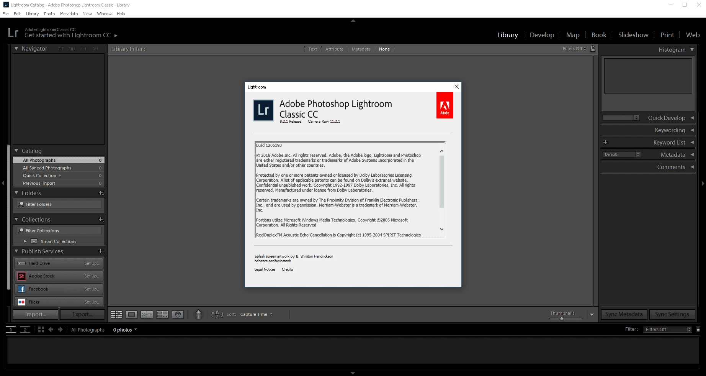This screenshot has width=706, height=376.
Task: Open the Map module
Action: coord(573,35)
